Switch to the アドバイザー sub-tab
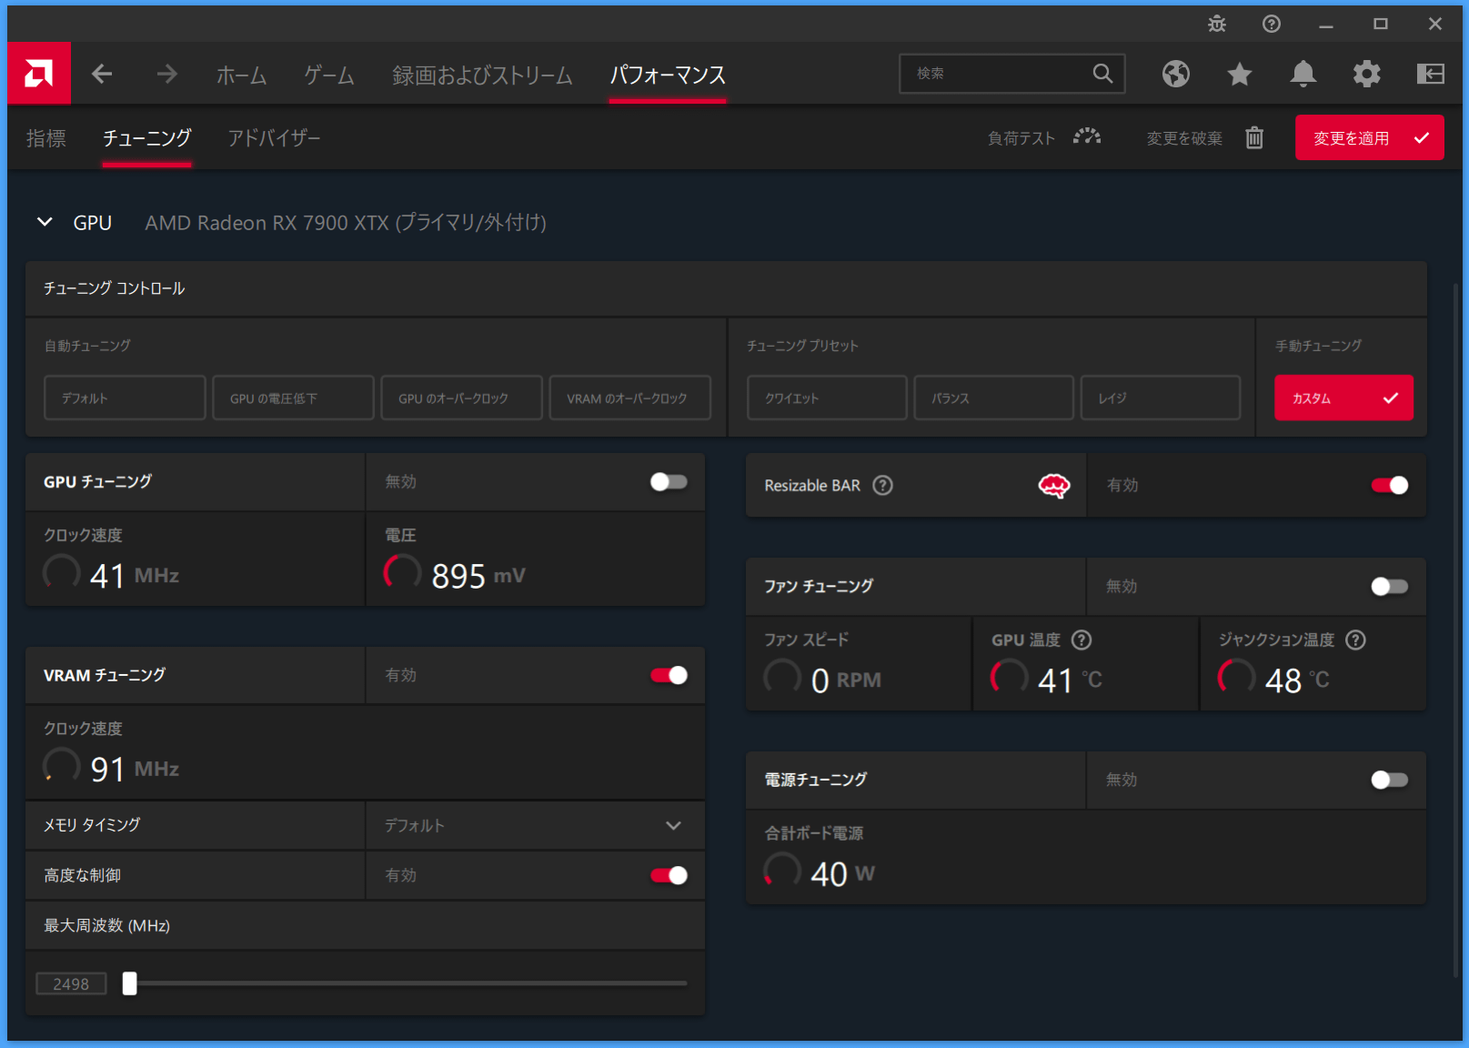This screenshot has width=1469, height=1048. click(274, 138)
